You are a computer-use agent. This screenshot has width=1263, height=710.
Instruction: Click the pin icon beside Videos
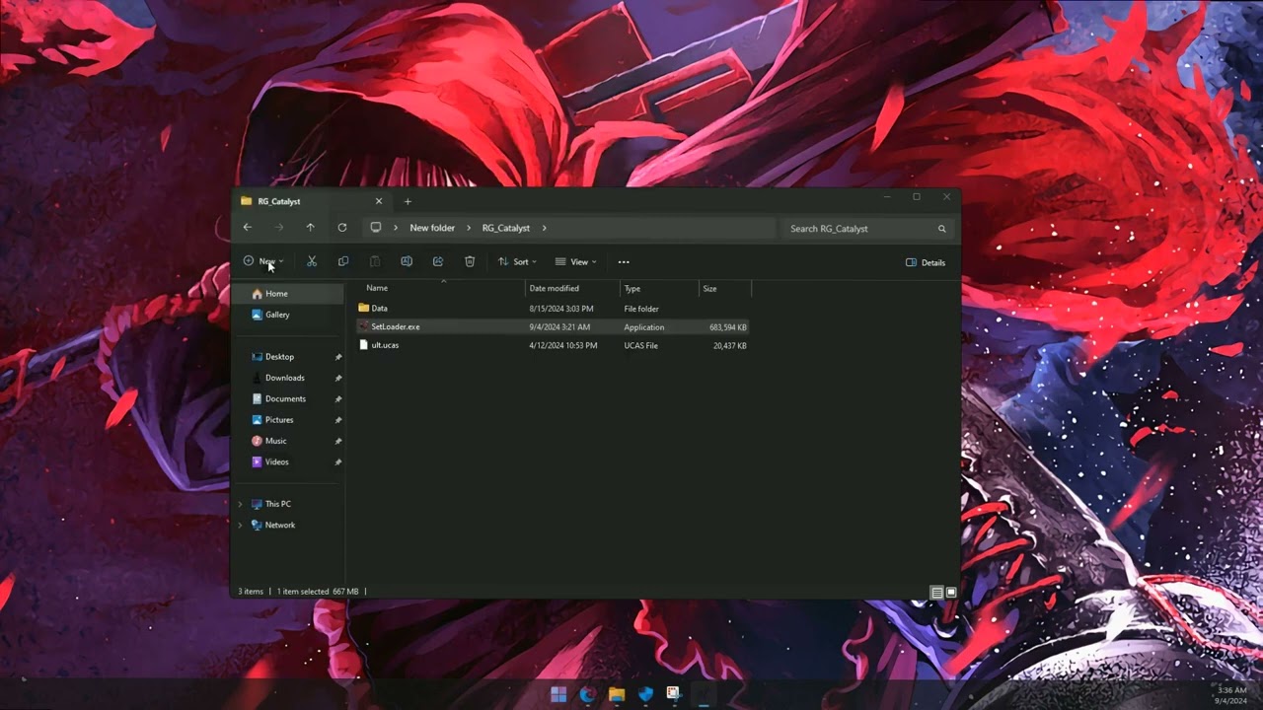(x=338, y=462)
